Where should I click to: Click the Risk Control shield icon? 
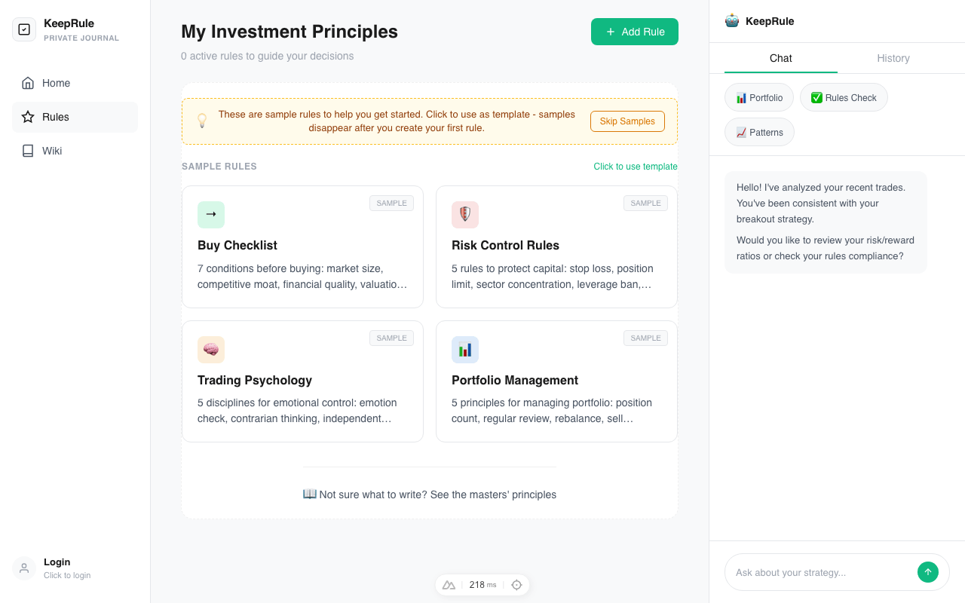(465, 215)
